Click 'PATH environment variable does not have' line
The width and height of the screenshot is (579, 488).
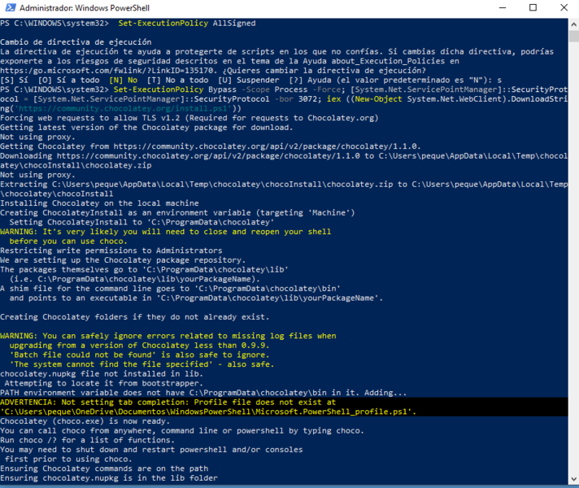(203, 393)
